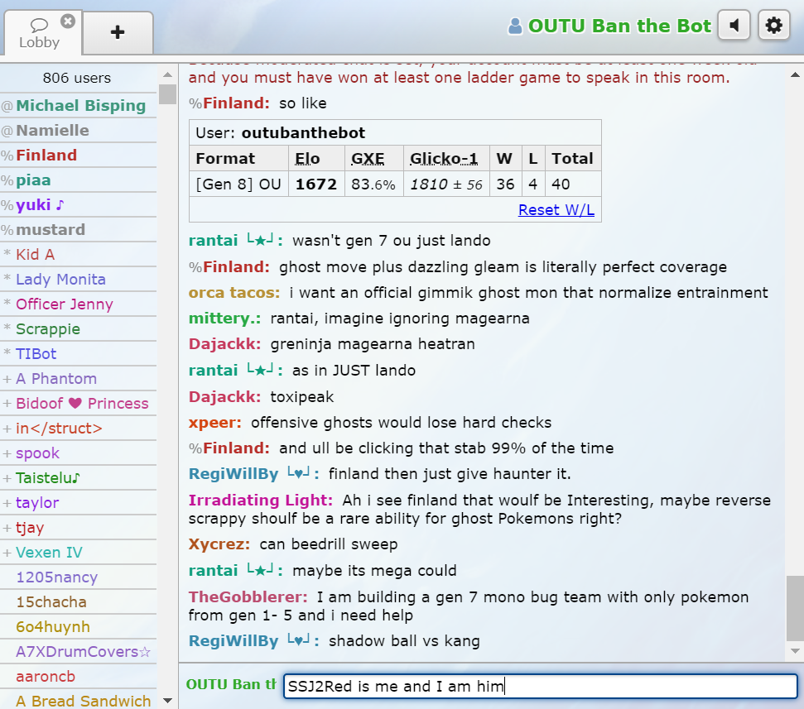Click Dajackk's name on 'toxipeak' message
The width and height of the screenshot is (804, 709).
pyautogui.click(x=224, y=397)
